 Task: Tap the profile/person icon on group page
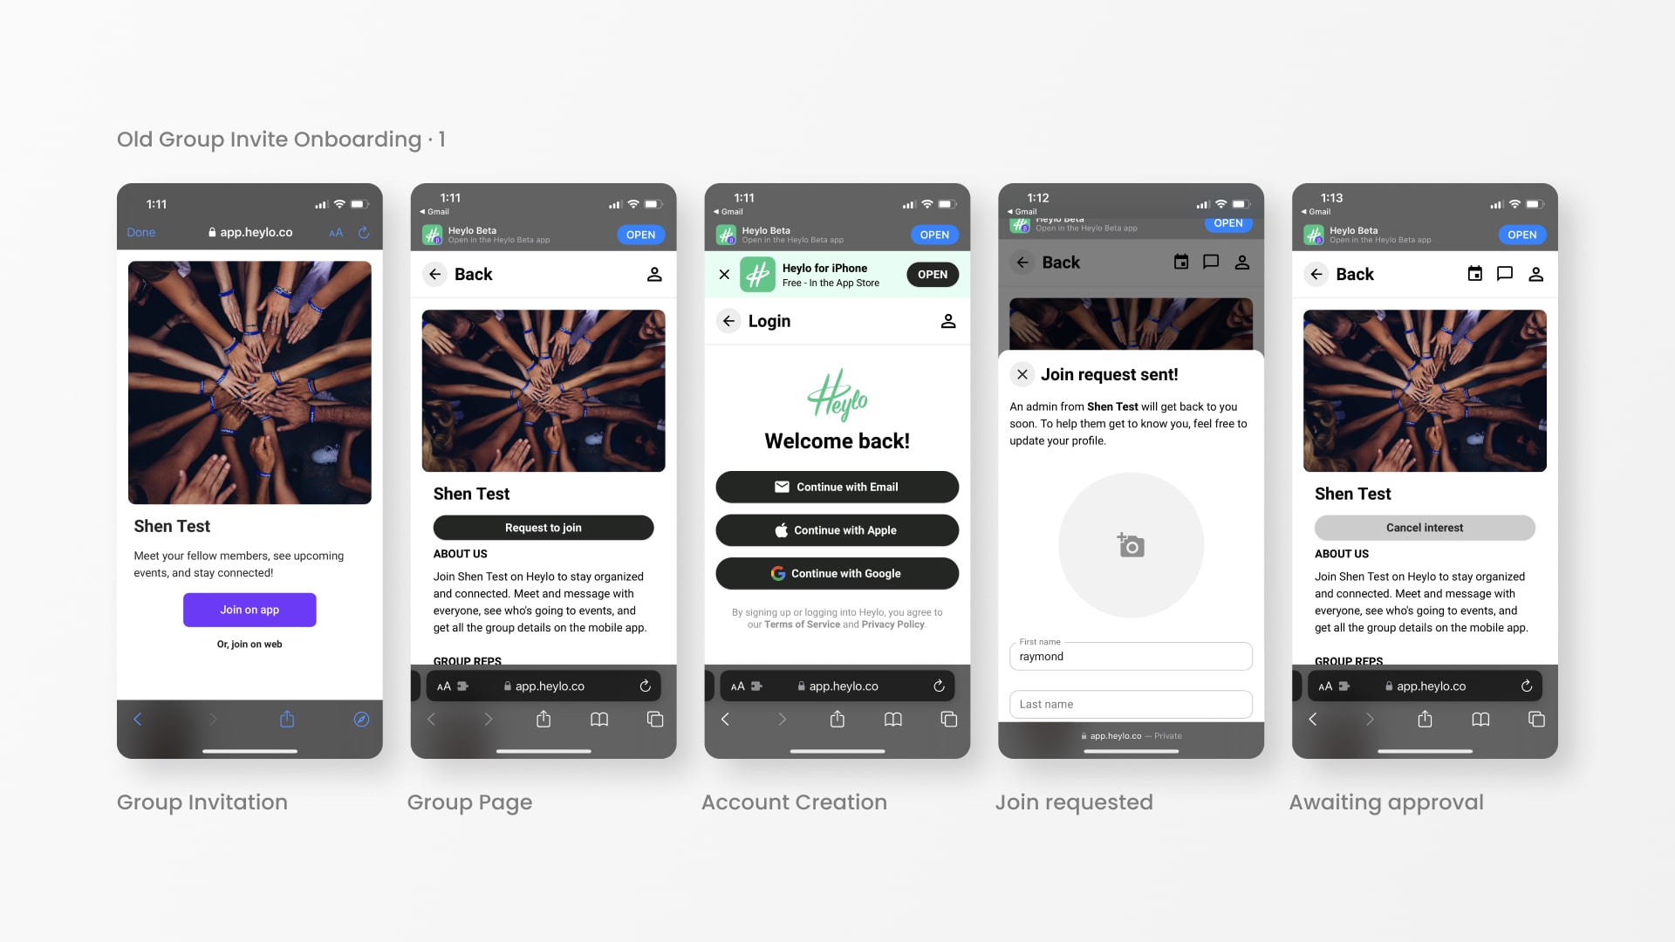(x=653, y=274)
